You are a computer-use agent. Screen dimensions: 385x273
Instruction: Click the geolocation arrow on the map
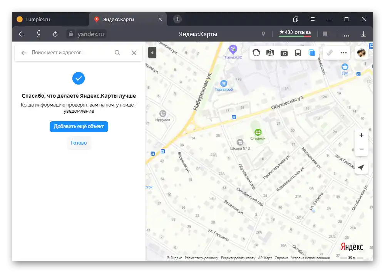[361, 168]
